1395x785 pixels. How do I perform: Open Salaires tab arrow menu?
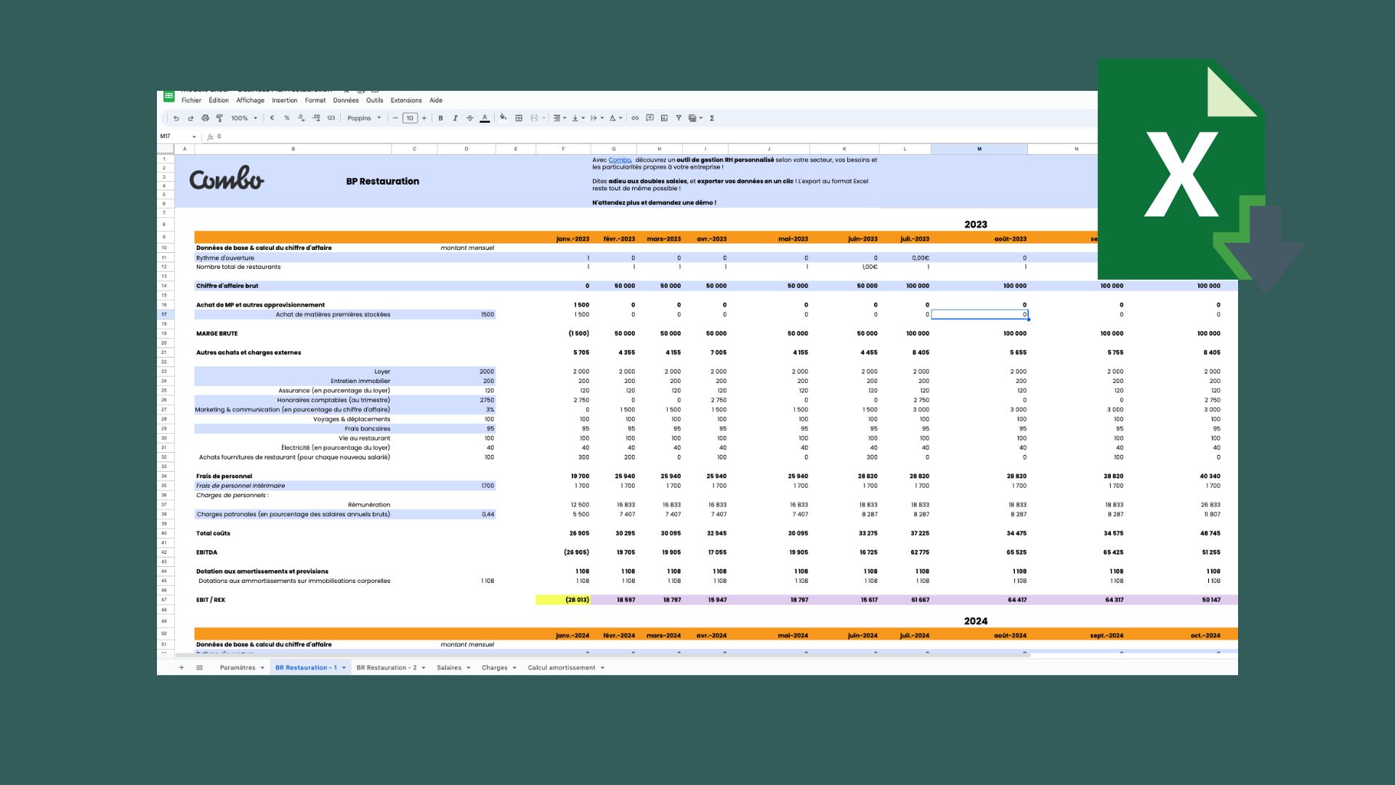click(468, 667)
